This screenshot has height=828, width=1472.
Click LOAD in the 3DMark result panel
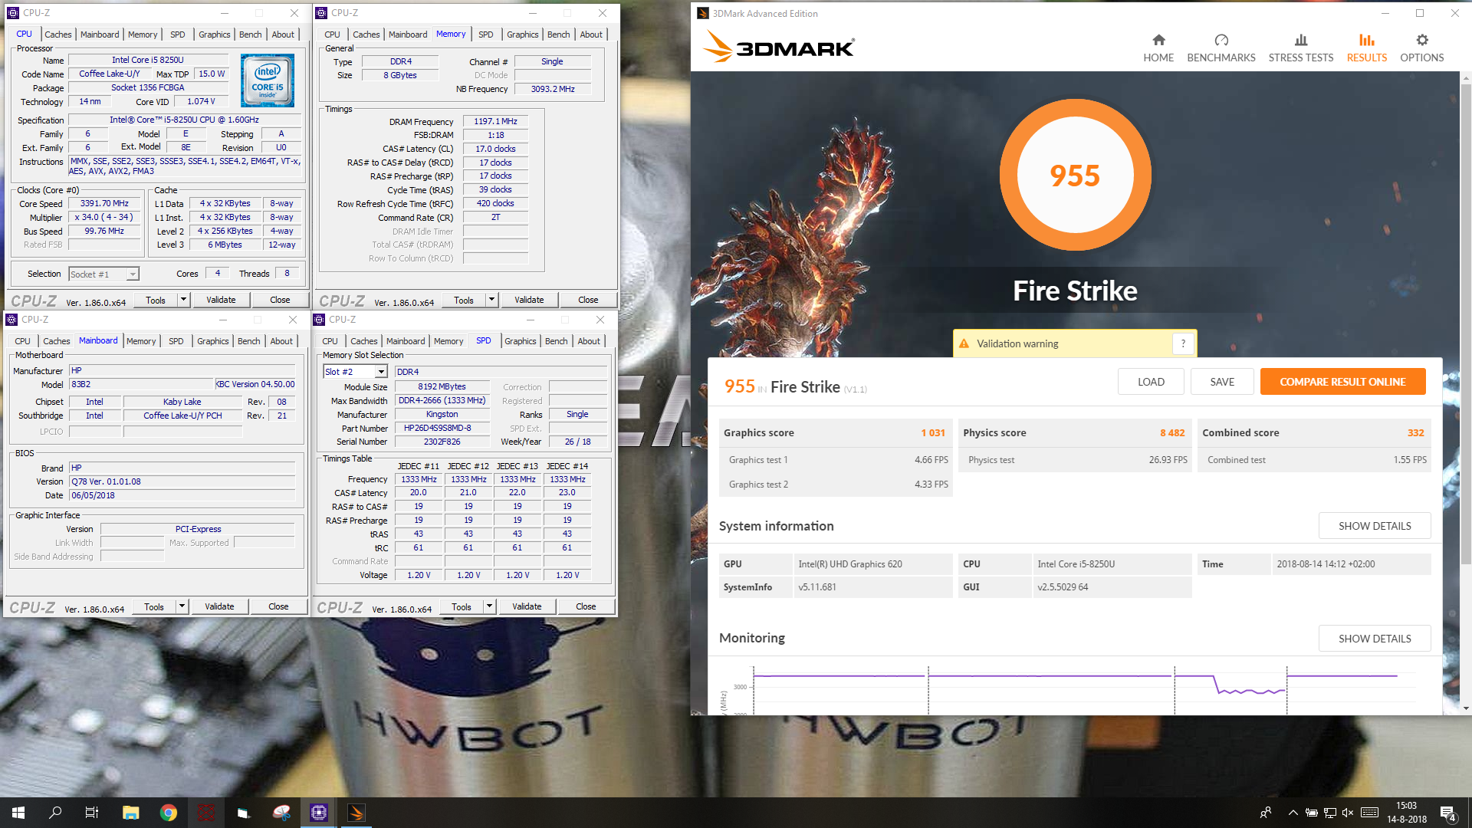point(1151,382)
